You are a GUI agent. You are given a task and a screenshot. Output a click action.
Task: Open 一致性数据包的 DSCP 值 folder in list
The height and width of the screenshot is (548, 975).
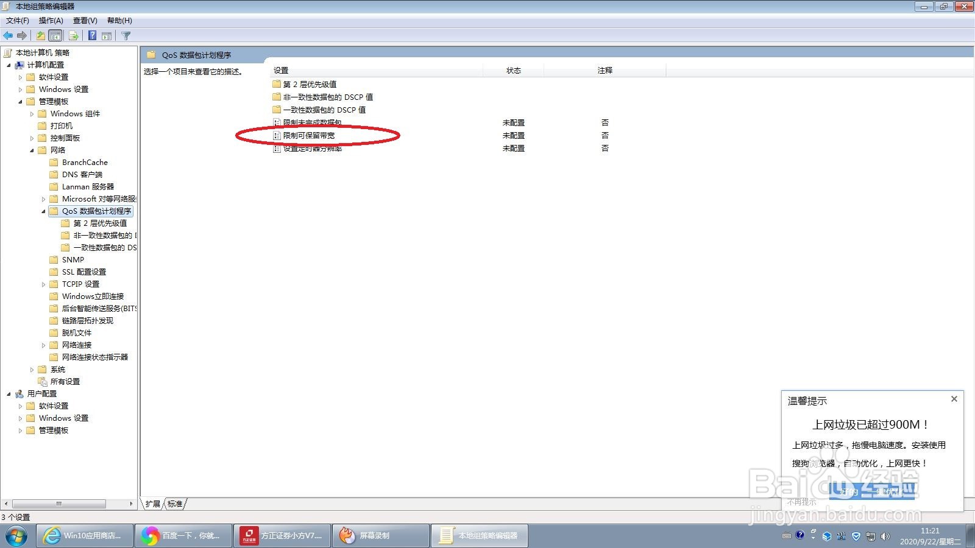pos(324,110)
